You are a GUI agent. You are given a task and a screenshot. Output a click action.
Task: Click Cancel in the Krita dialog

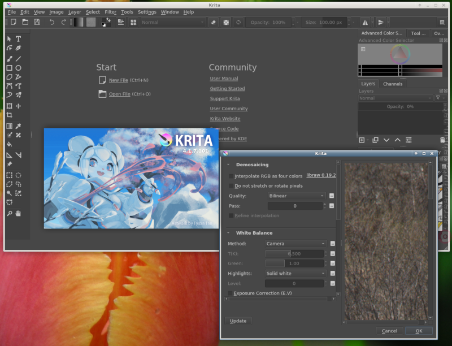(389, 331)
